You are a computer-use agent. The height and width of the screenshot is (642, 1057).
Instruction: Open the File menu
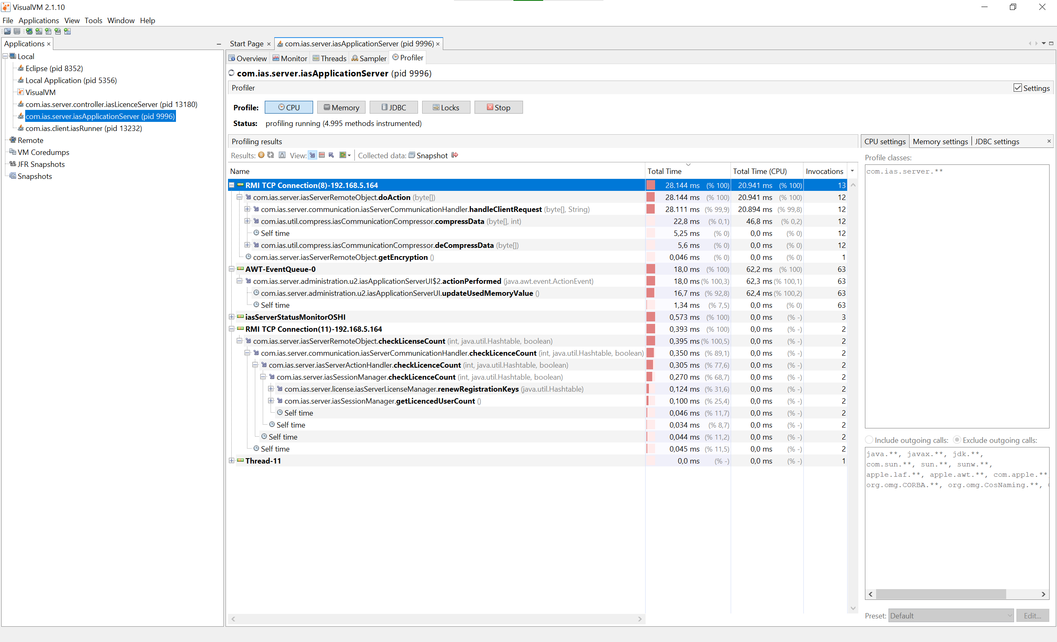8,20
